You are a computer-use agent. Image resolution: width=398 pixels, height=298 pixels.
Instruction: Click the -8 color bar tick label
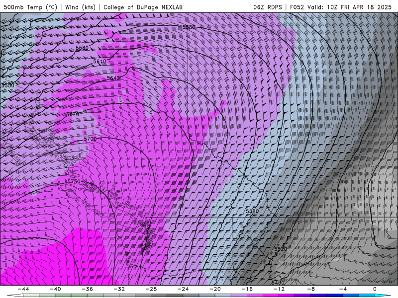(311, 289)
